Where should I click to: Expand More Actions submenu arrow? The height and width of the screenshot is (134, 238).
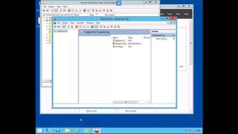pyautogui.click(x=174, y=39)
